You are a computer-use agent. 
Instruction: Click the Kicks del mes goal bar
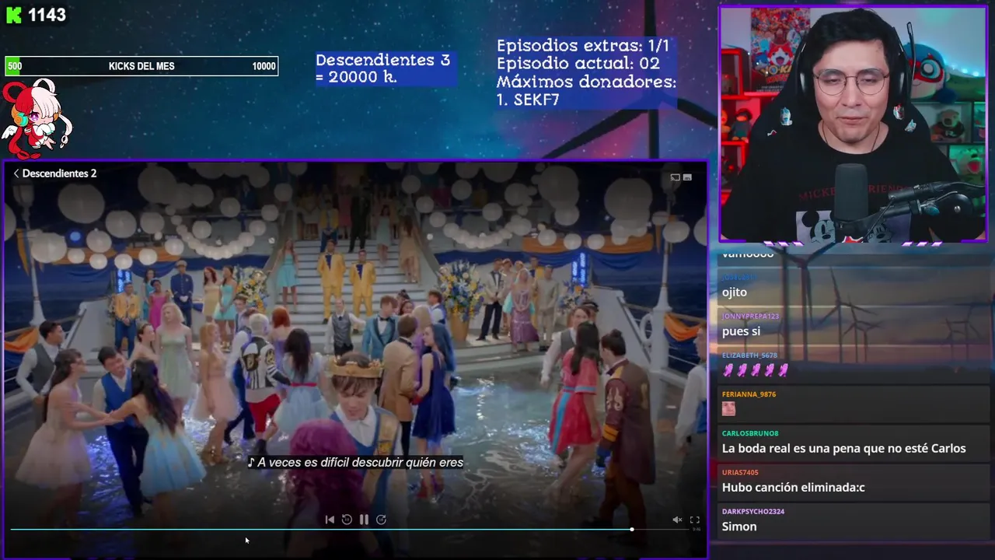141,66
